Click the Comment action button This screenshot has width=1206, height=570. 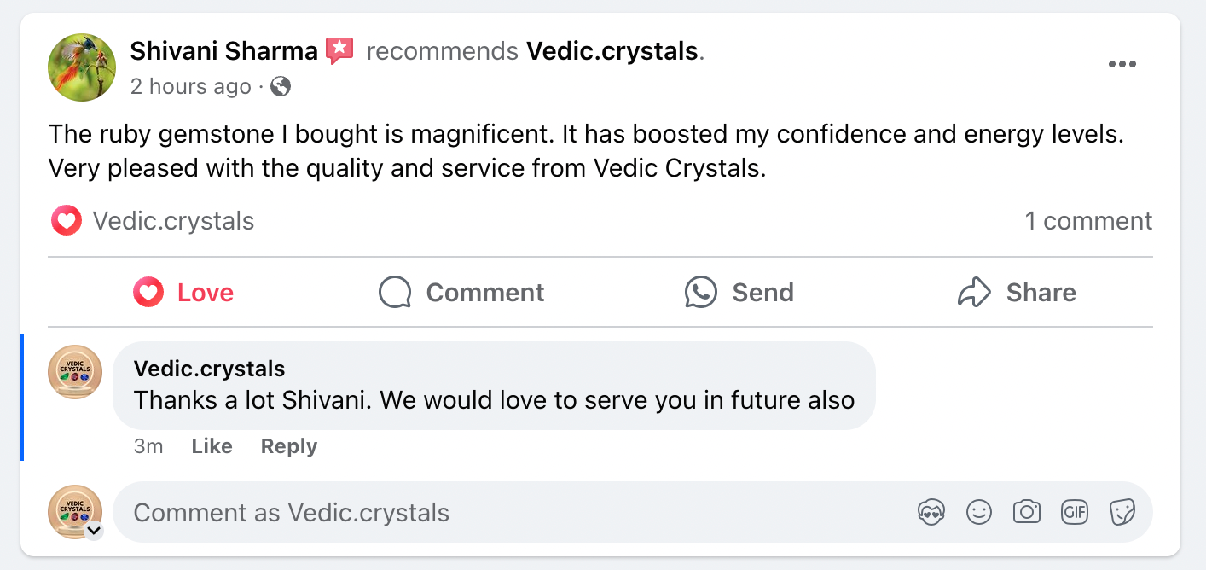click(x=461, y=293)
